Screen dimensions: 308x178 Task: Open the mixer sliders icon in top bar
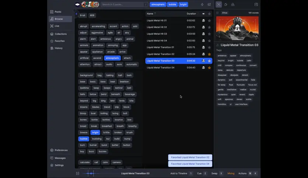[209, 4]
